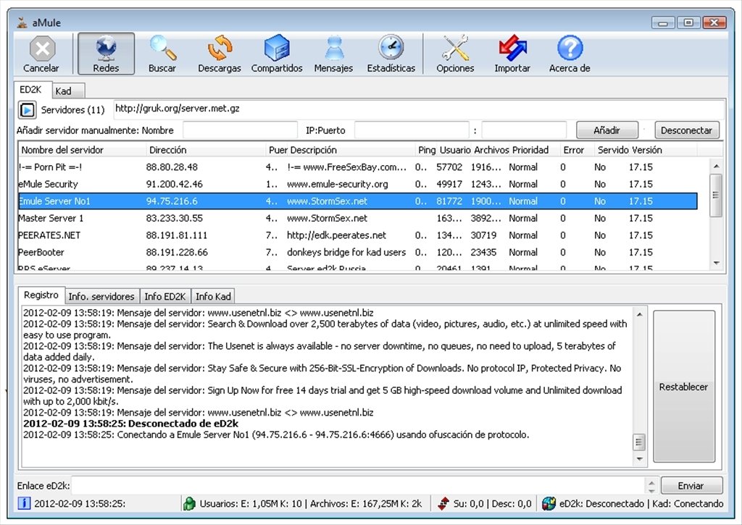
Task: Click the server list scrollbar thumb
Action: (716, 195)
